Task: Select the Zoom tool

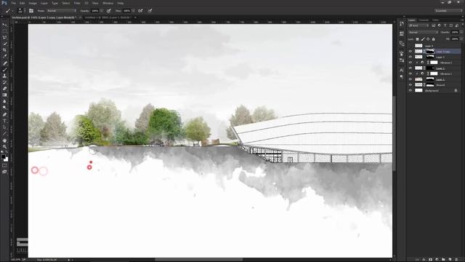Action: point(4,146)
